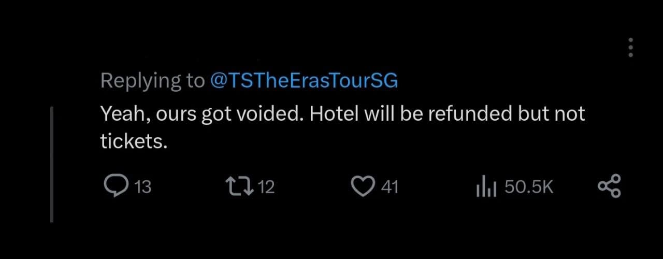
Task: Tap the retweet arrows icon
Action: [x=239, y=186]
